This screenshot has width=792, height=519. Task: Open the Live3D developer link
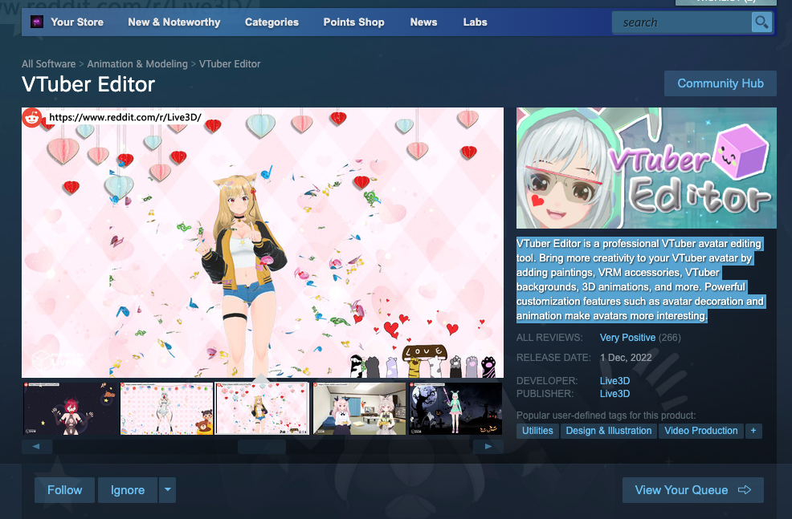[614, 380]
